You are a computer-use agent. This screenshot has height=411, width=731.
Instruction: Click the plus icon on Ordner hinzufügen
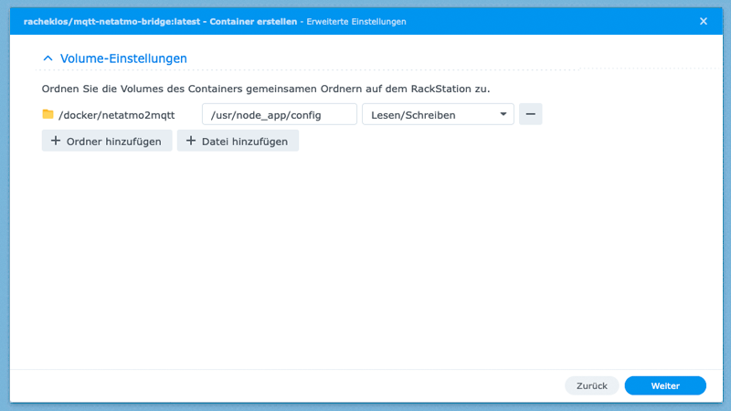tap(56, 142)
